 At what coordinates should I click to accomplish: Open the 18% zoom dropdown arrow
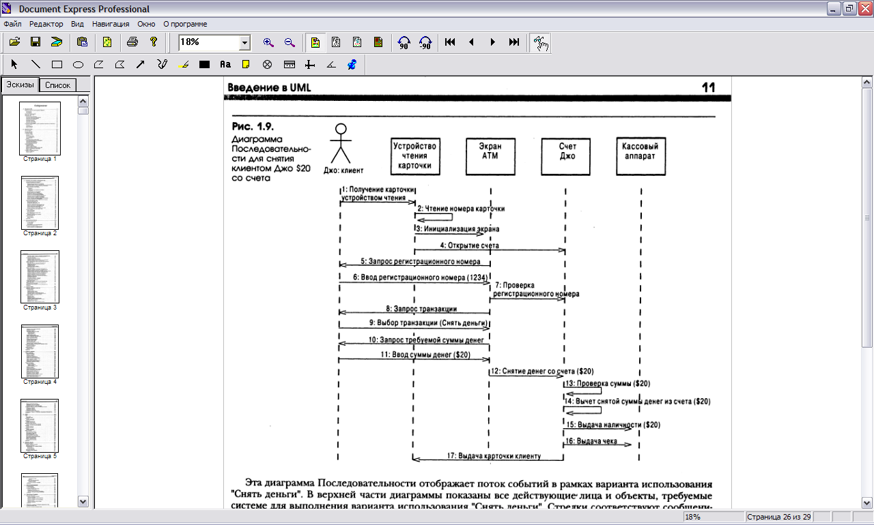(x=244, y=43)
